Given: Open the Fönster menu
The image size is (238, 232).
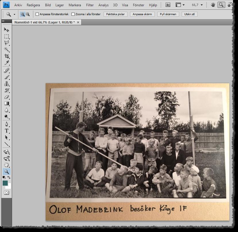Looking at the screenshot, I should point(138,5).
